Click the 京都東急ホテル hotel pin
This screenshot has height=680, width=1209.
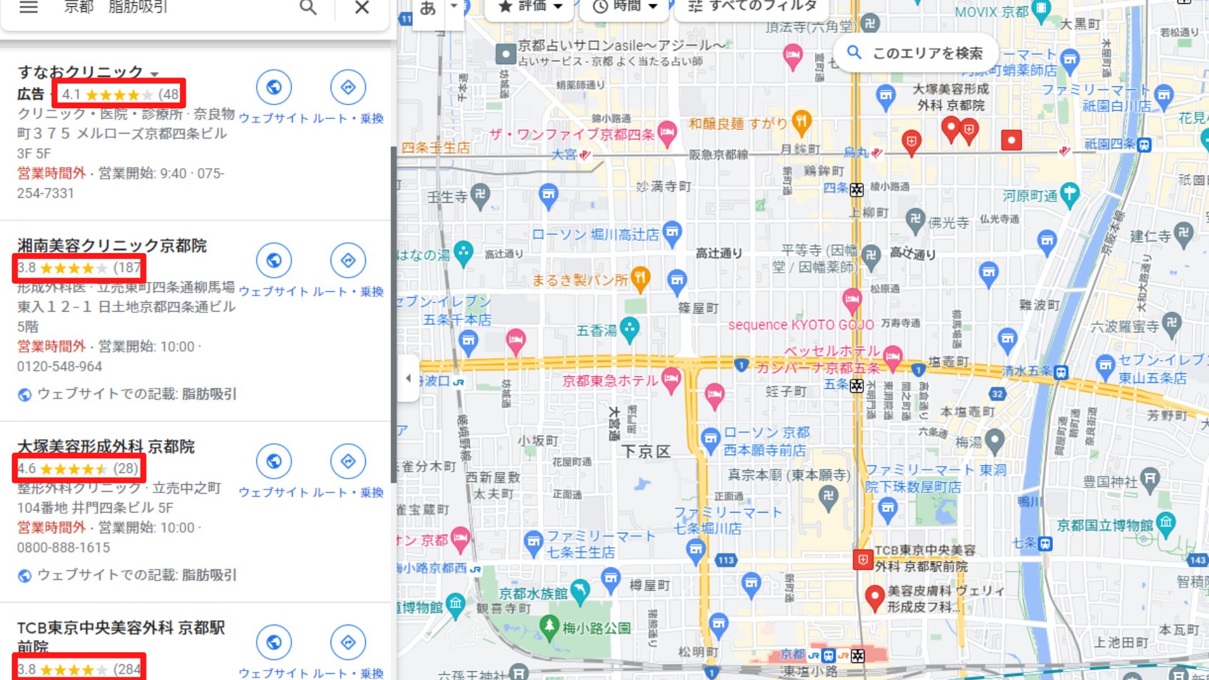[x=671, y=380]
